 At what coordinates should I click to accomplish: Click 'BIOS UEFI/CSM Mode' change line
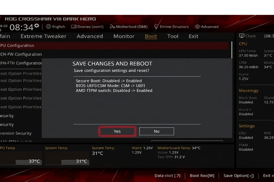(x=110, y=86)
